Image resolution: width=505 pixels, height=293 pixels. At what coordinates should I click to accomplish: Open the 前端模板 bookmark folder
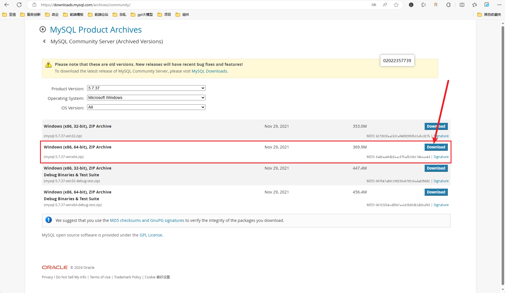73,15
